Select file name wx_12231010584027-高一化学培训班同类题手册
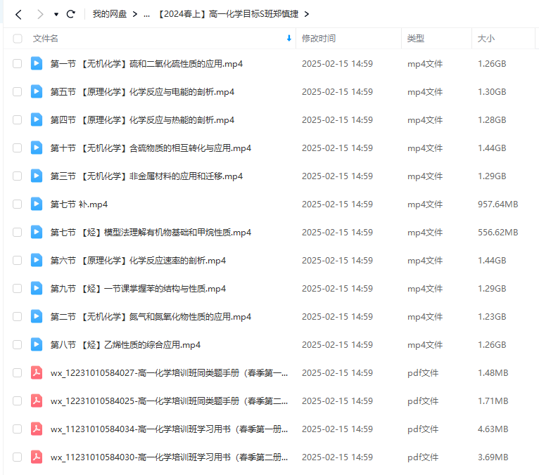539x475 pixels. point(169,373)
